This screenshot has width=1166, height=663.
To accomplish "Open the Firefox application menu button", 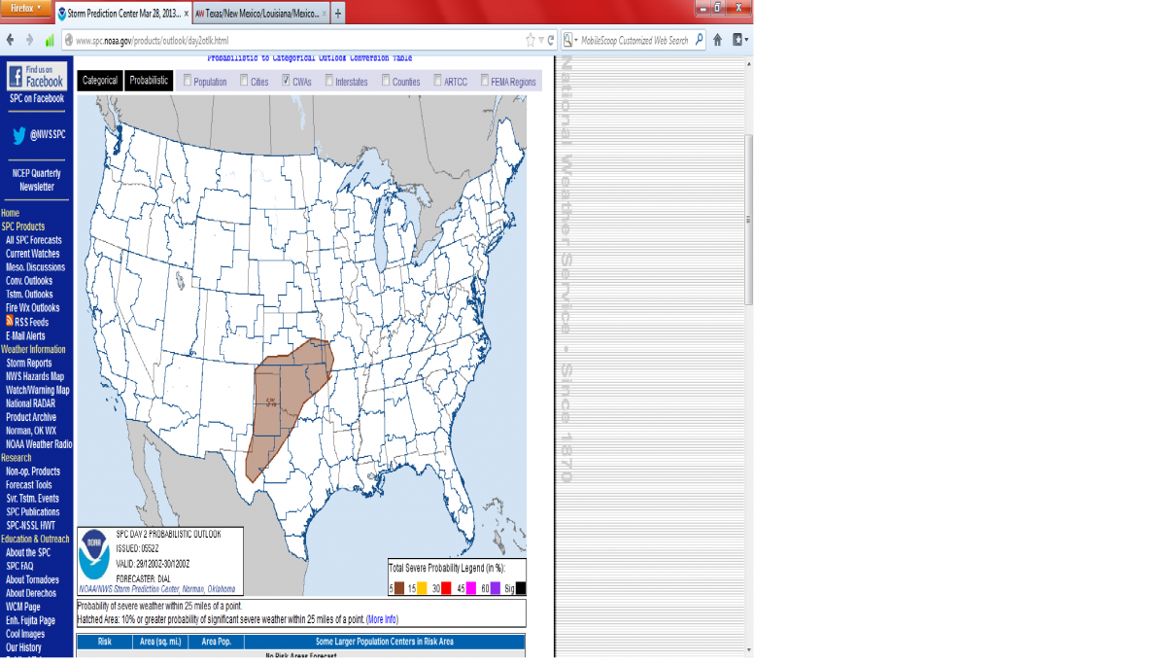I will click(x=25, y=7).
